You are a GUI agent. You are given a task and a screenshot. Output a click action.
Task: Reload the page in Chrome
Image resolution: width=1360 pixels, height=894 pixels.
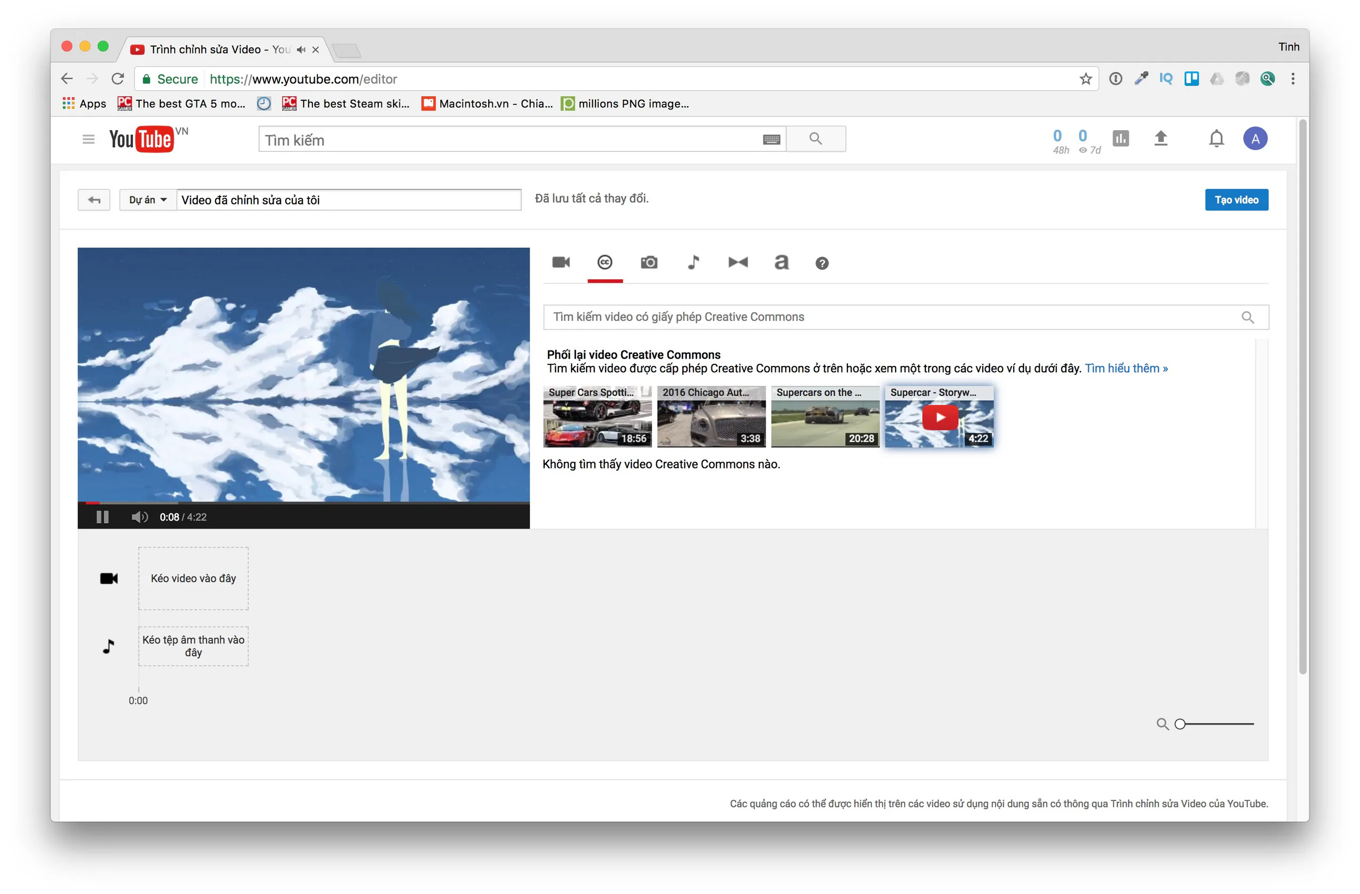click(118, 79)
